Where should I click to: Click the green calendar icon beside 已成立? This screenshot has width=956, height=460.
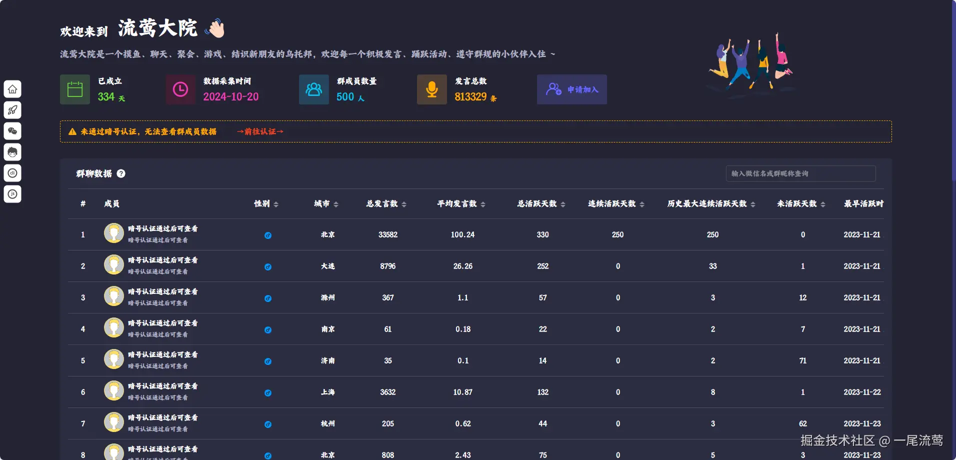(75, 89)
